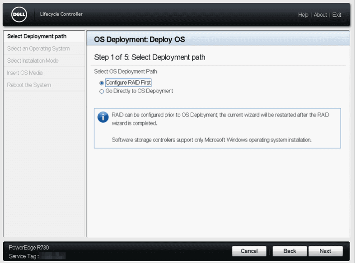Viewport: 355px width, 263px height.
Task: Select the Configure RAID First radio button
Action: pyautogui.click(x=102, y=83)
